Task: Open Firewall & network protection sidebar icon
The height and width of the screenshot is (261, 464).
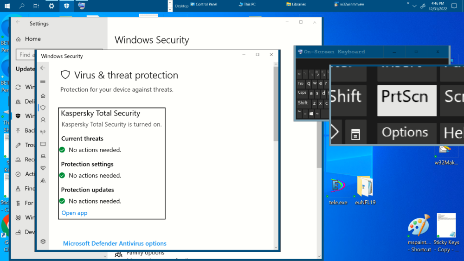Action: click(x=43, y=132)
